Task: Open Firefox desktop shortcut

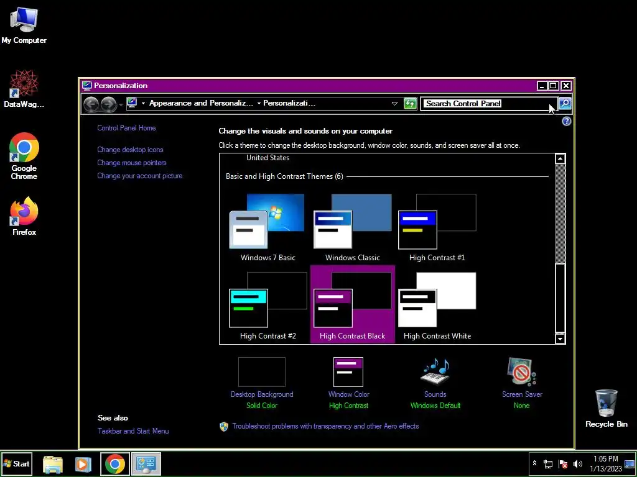Action: click(24, 216)
